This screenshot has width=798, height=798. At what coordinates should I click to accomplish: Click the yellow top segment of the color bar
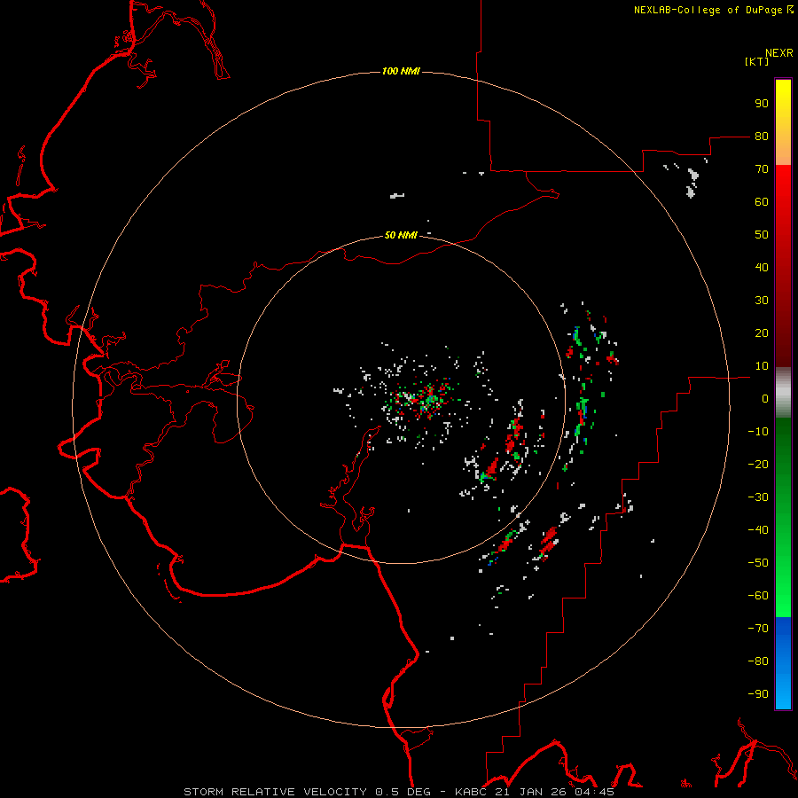783,122
